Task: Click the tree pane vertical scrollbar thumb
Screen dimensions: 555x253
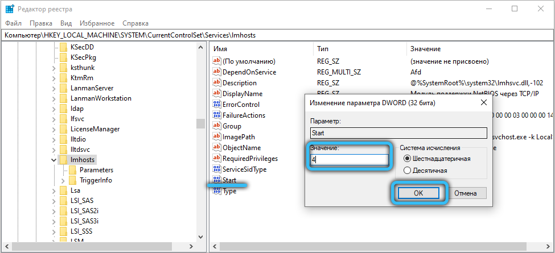Action: pyautogui.click(x=200, y=124)
